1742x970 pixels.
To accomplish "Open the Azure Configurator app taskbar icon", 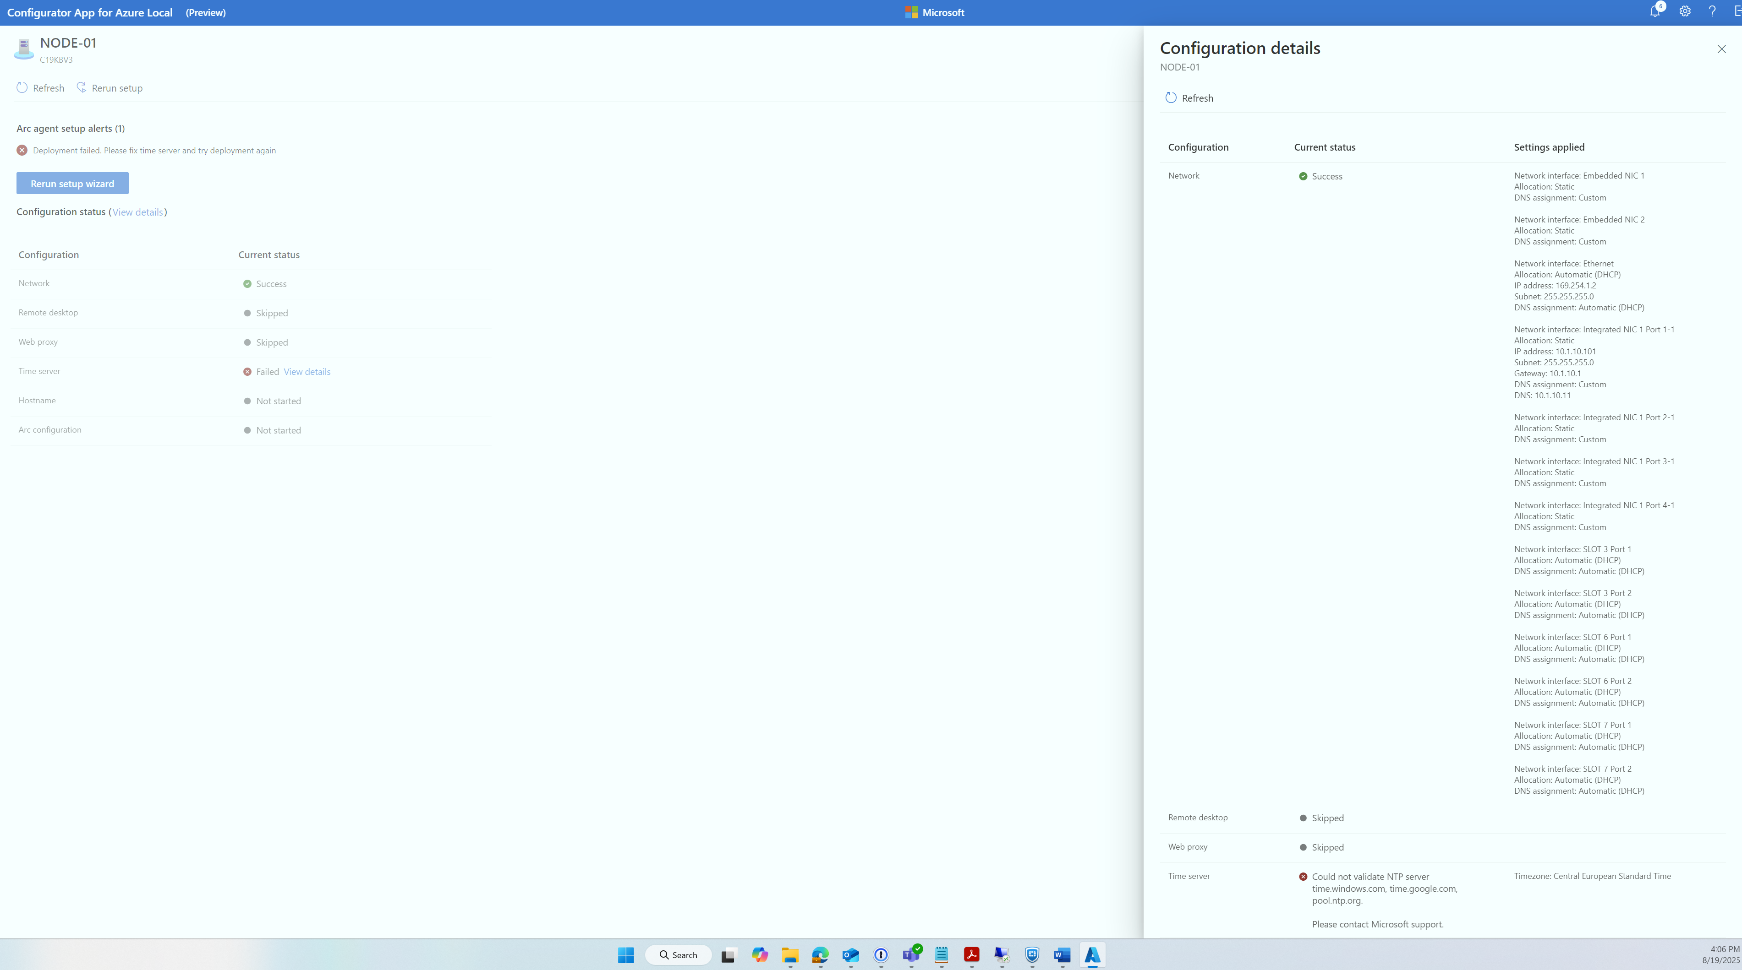I will click(1093, 954).
